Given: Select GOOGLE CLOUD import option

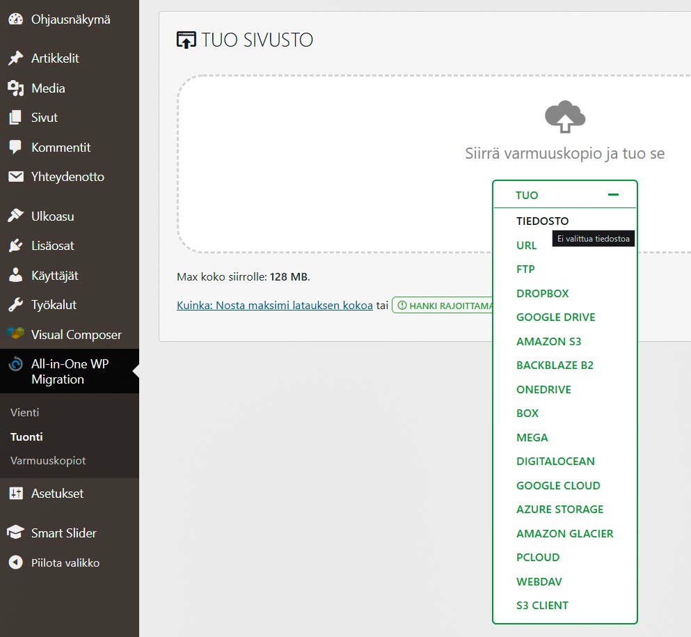Looking at the screenshot, I should click(x=558, y=486).
